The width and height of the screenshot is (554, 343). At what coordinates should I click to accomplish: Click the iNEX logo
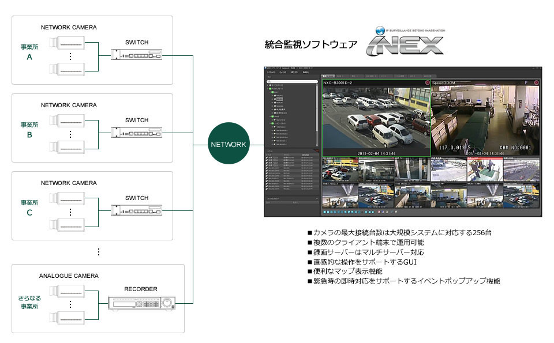[405, 42]
